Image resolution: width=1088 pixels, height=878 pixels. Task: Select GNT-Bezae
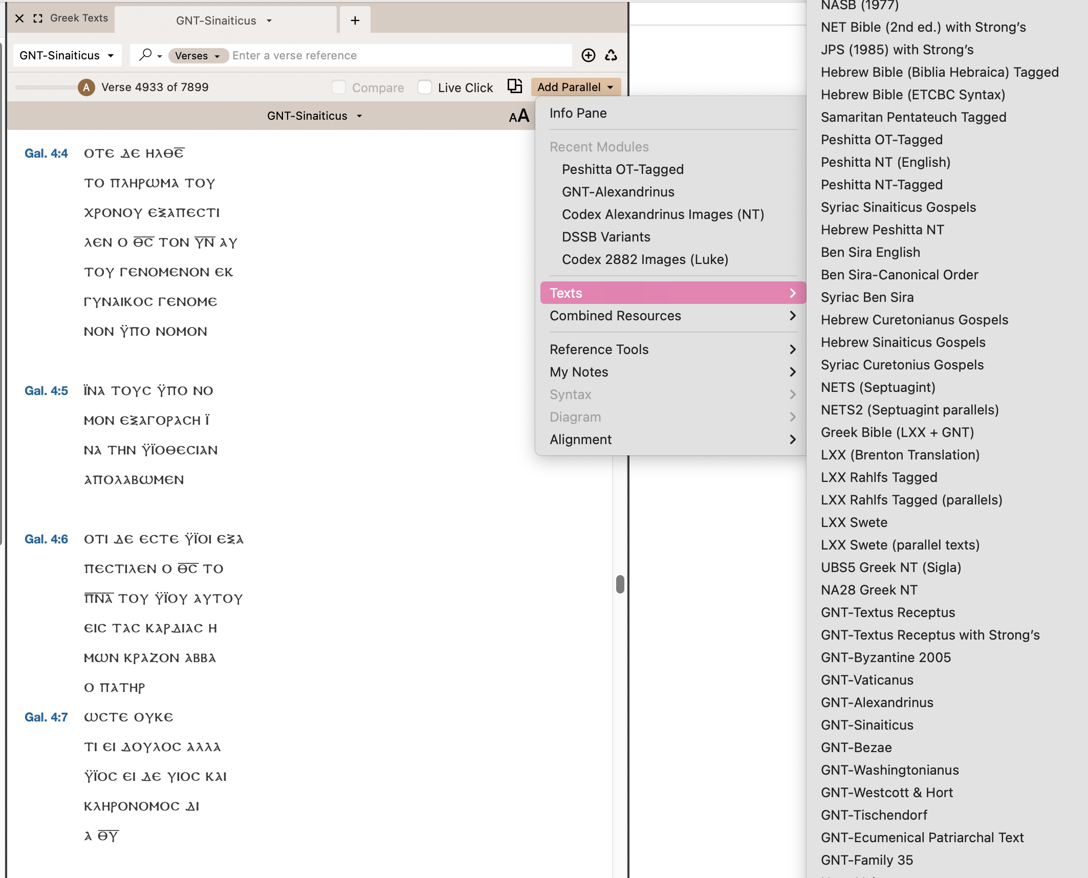tap(856, 748)
